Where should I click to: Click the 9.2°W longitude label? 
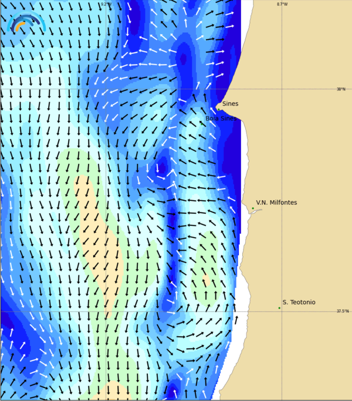pos(106,4)
